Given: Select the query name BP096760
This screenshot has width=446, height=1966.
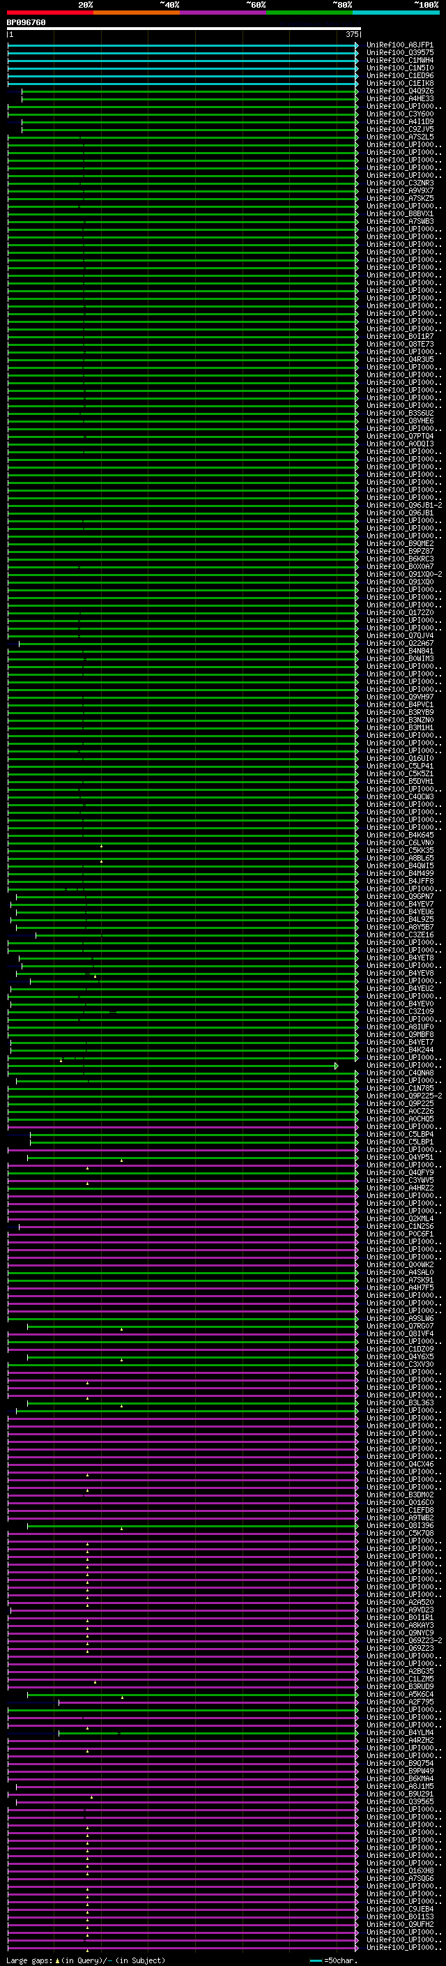Looking at the screenshot, I should coord(26,23).
